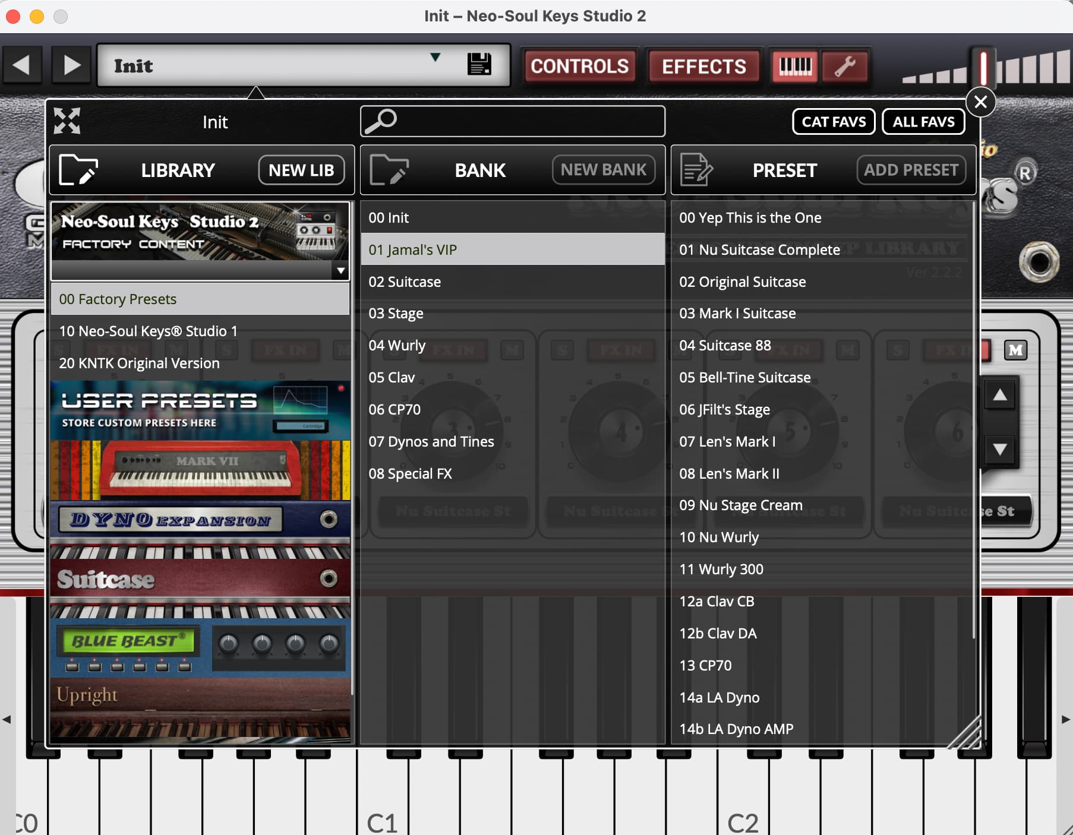Image resolution: width=1073 pixels, height=835 pixels.
Task: Show all favorites with ALL FAVS
Action: click(923, 122)
